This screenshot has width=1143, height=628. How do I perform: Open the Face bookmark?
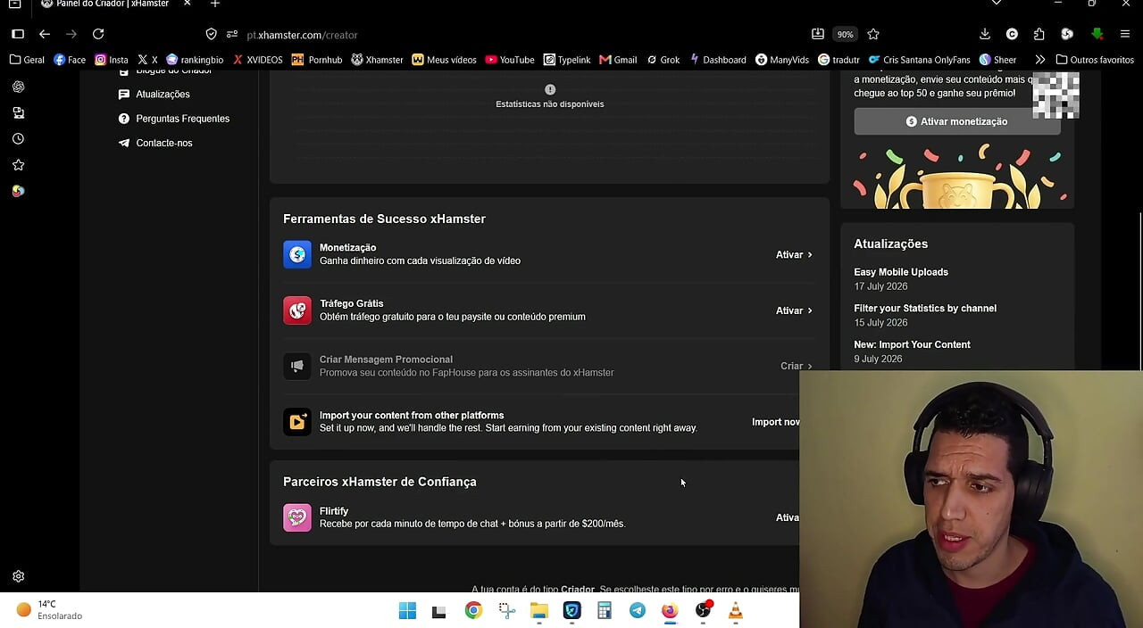pyautogui.click(x=70, y=60)
